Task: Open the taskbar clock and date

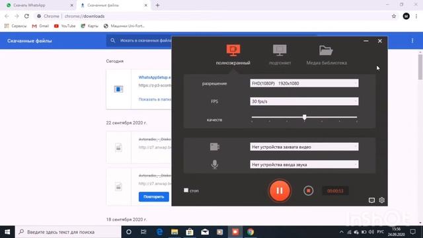Action: [396, 232]
